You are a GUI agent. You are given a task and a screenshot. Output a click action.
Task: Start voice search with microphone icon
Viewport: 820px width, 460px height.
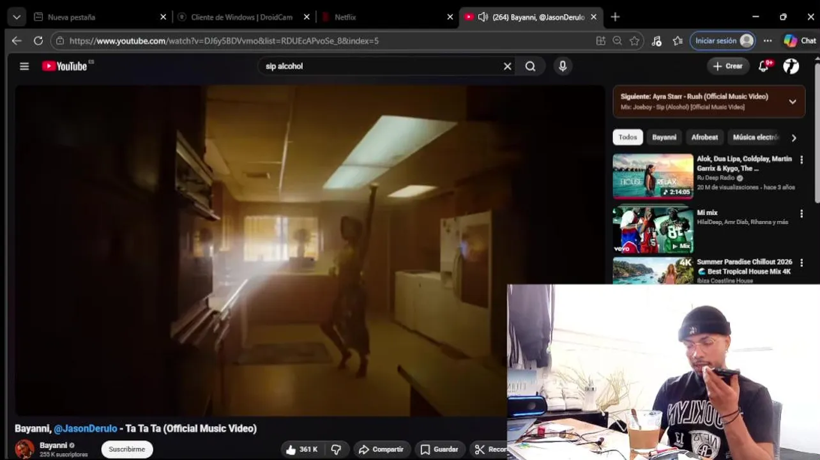(x=563, y=66)
